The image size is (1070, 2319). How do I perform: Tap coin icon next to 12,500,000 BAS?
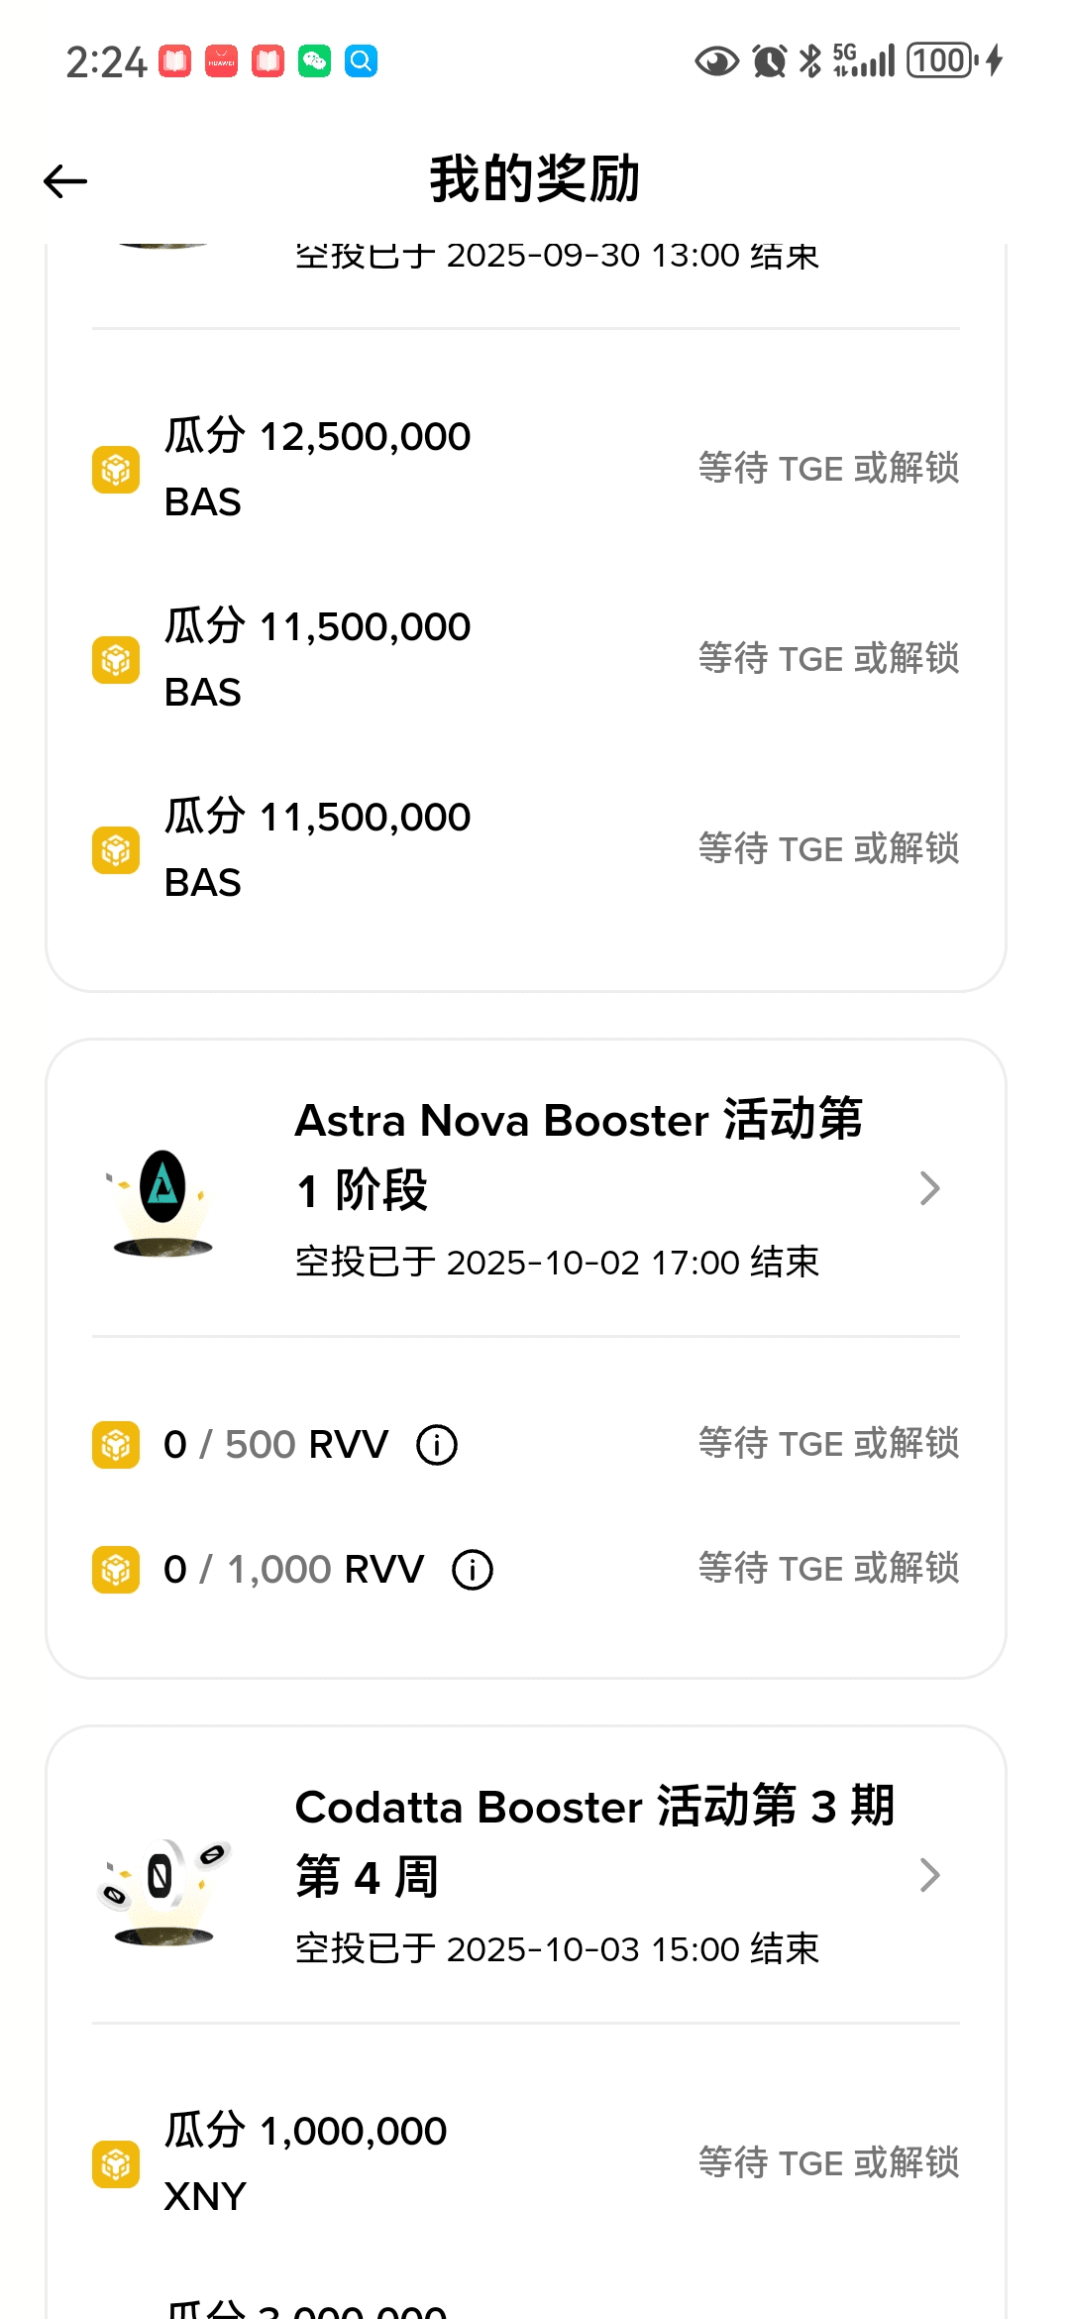[116, 469]
